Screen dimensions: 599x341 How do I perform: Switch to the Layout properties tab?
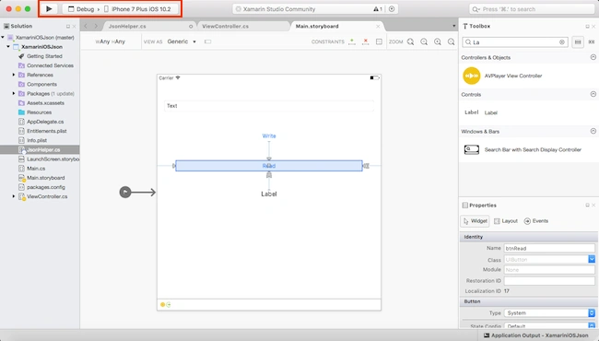click(x=506, y=221)
